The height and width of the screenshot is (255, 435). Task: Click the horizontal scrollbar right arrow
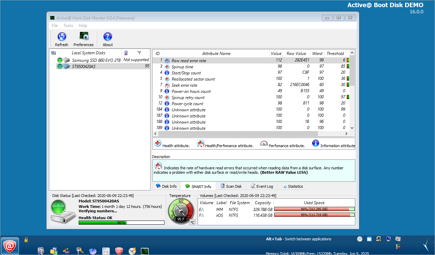tap(346, 134)
